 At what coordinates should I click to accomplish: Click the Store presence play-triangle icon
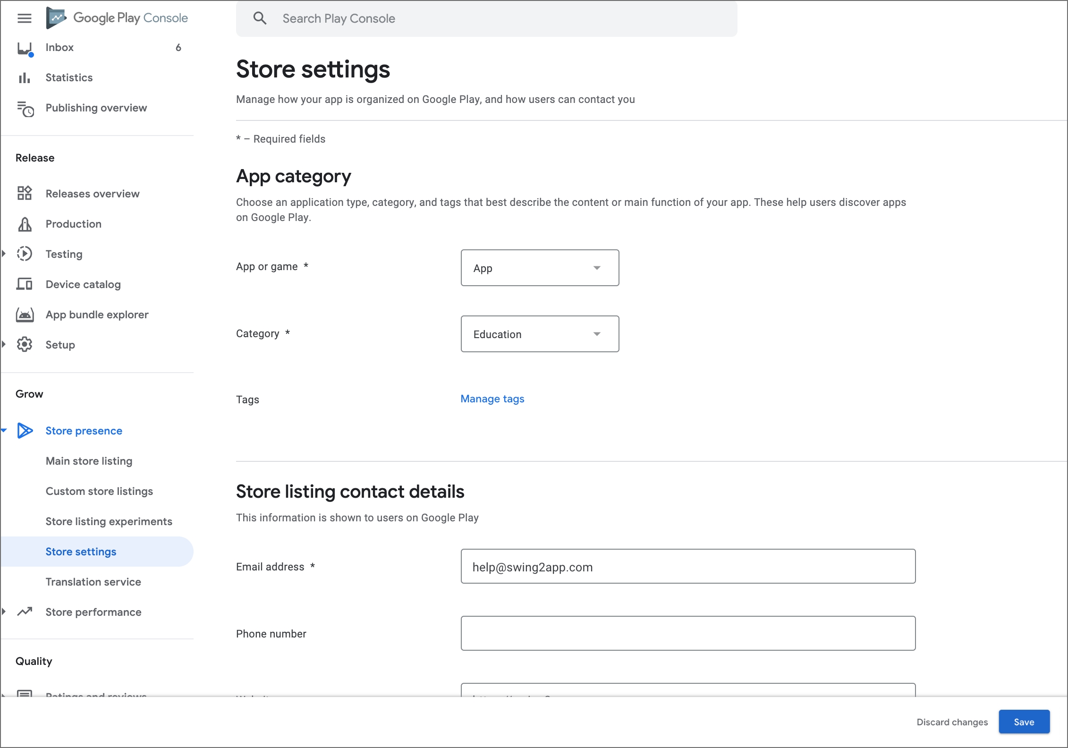[25, 431]
